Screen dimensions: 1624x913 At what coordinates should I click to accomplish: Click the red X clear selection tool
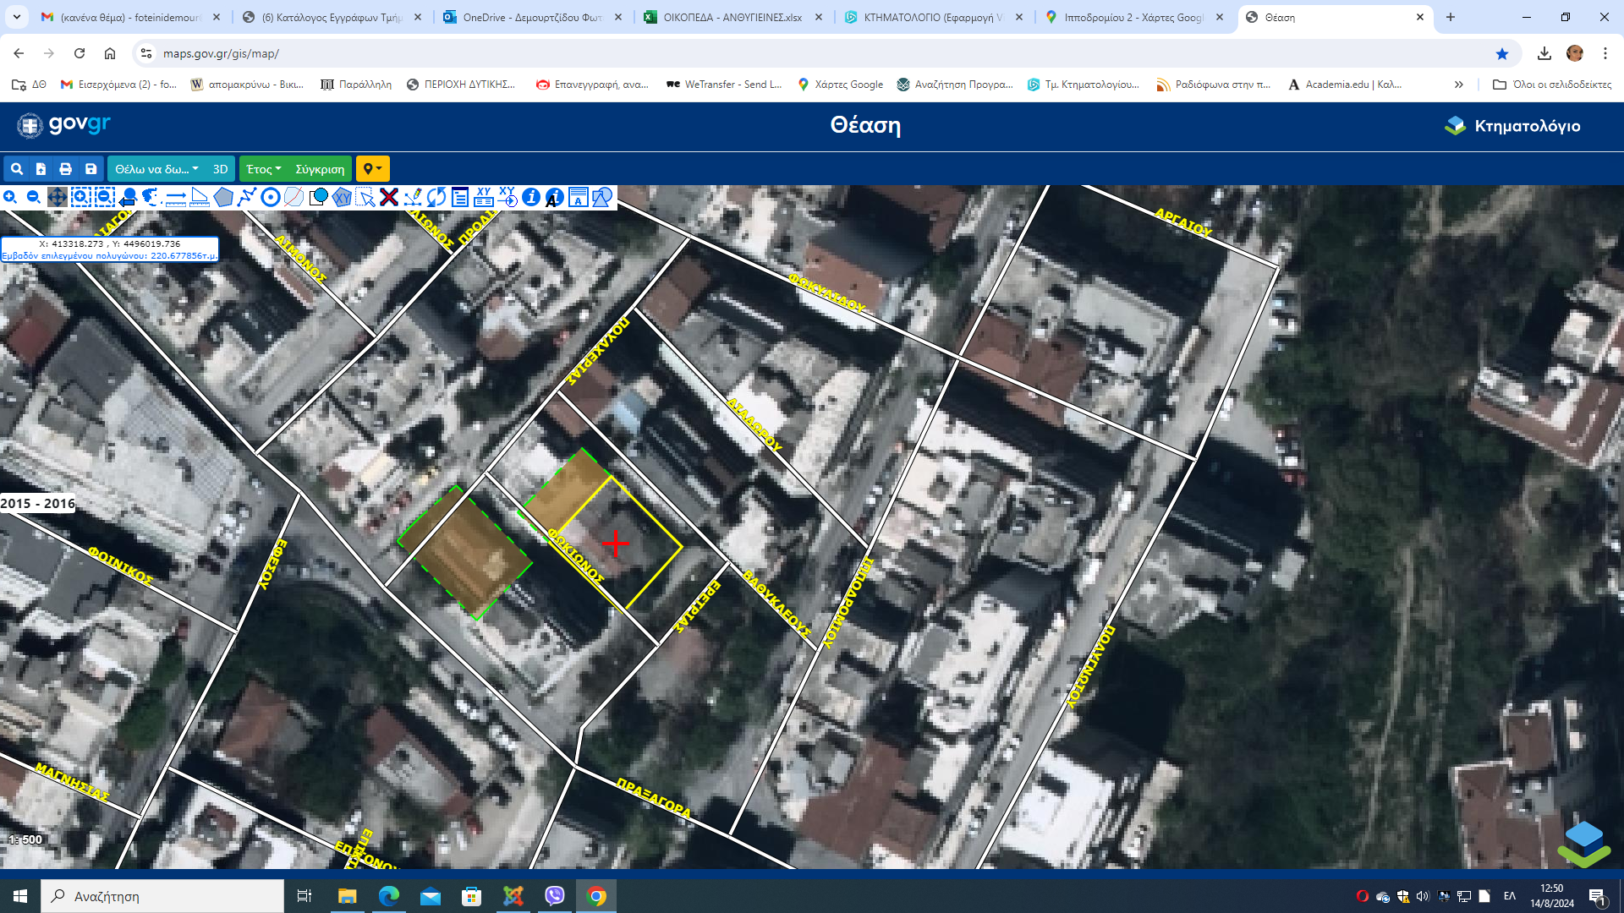click(389, 197)
